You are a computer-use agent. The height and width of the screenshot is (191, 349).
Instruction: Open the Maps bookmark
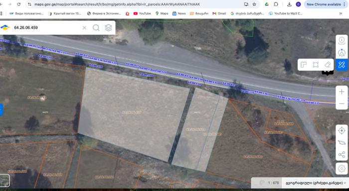coord(162,13)
